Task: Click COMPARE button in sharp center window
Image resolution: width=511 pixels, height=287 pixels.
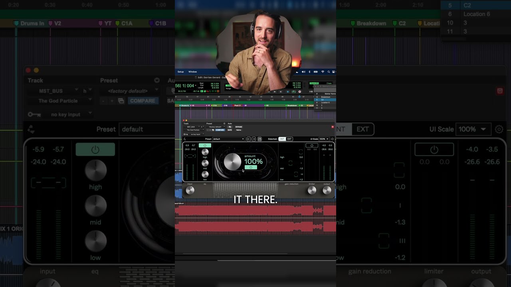Action: [220, 130]
